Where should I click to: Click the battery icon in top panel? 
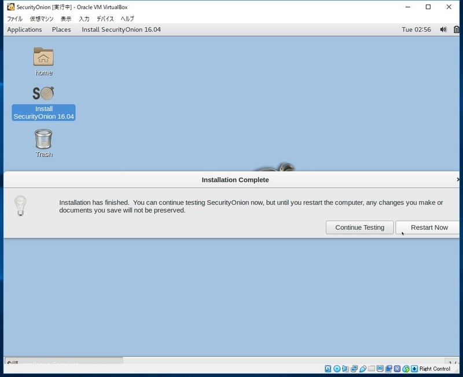[x=457, y=30]
